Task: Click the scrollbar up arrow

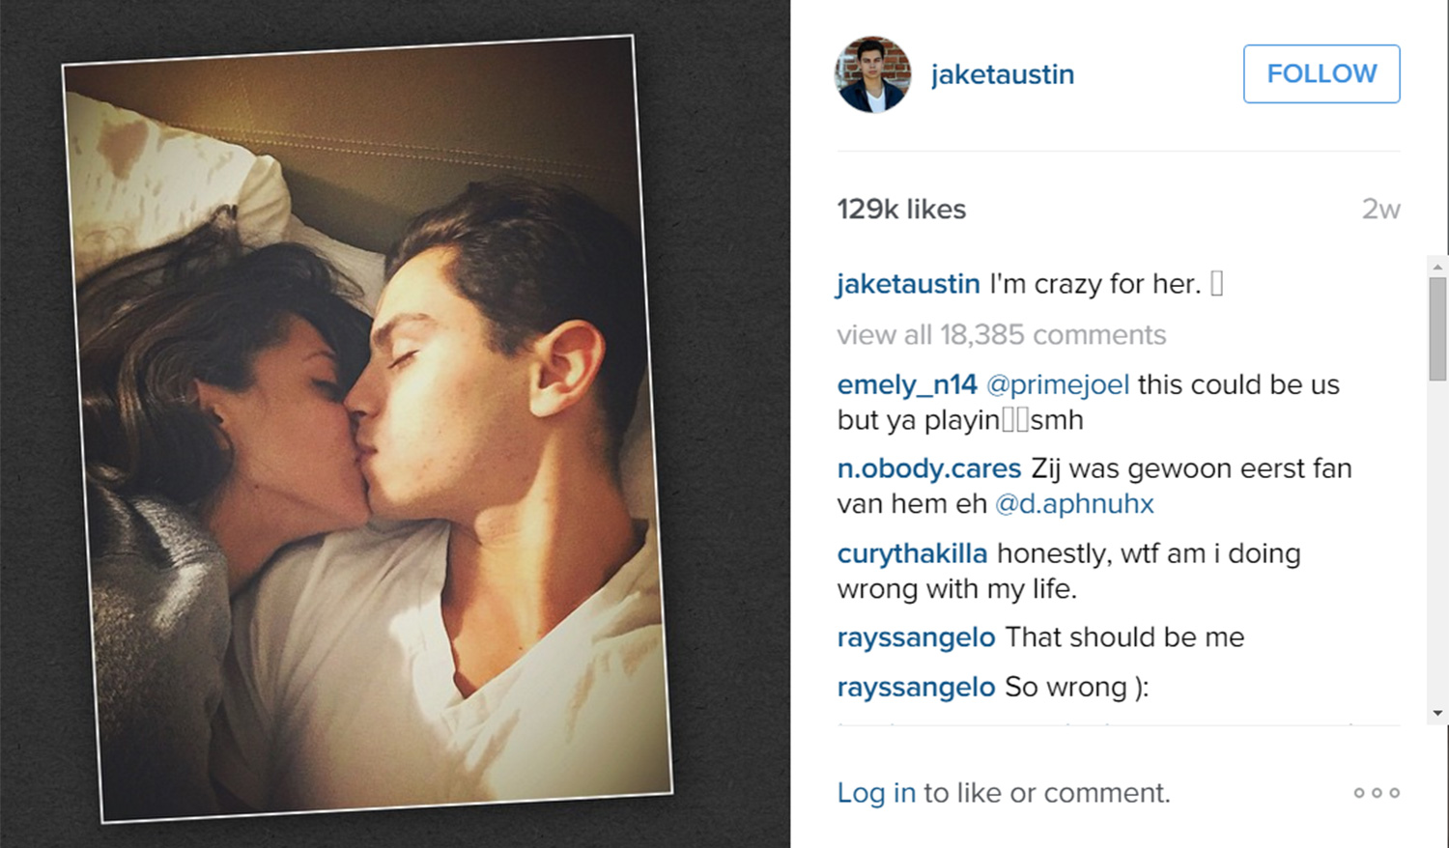Action: pos(1437,267)
